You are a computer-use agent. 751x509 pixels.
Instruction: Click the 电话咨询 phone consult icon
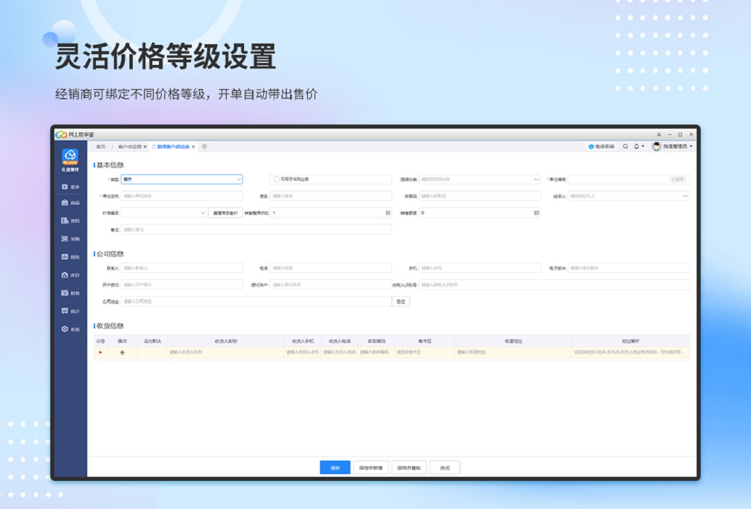pos(591,147)
